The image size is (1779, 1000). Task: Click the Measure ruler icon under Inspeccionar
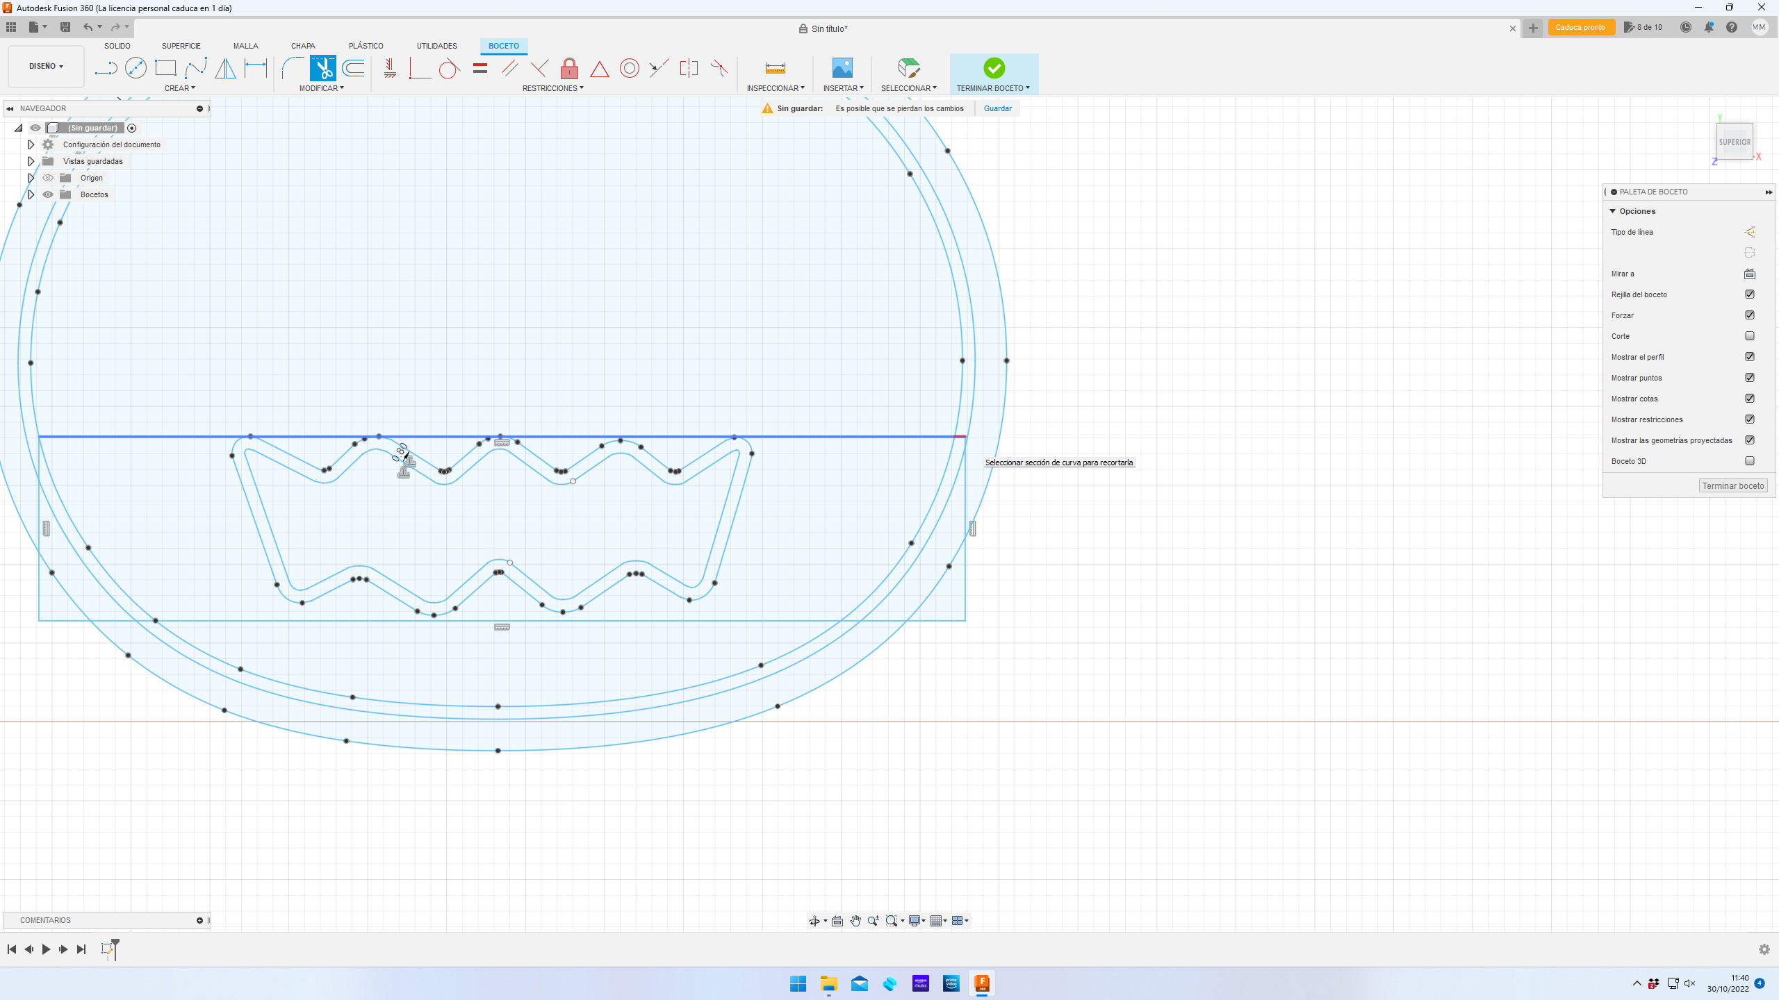click(775, 68)
